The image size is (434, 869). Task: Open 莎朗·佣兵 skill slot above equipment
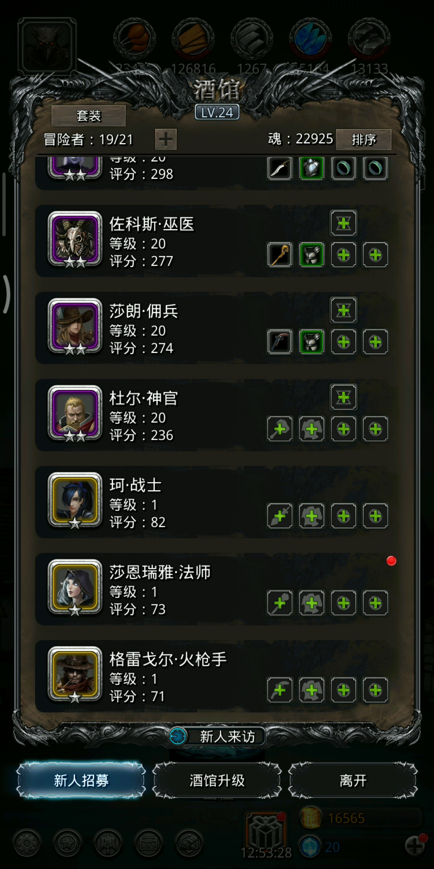coord(344,310)
